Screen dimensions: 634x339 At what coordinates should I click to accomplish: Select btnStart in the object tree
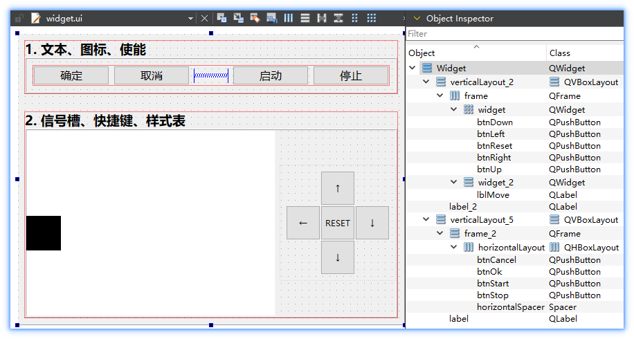click(x=492, y=284)
